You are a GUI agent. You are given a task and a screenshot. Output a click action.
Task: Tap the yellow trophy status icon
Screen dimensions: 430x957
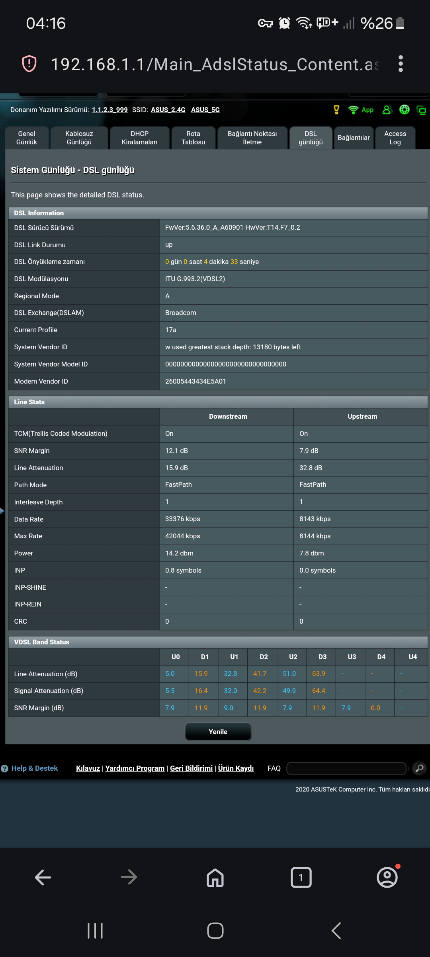[336, 110]
